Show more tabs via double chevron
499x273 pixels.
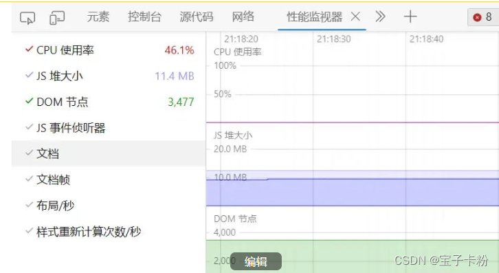(380, 17)
